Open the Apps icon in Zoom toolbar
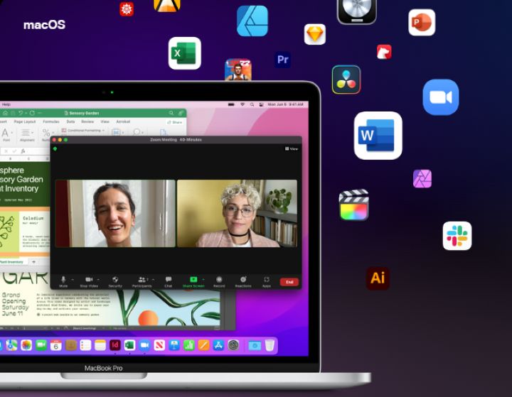Viewport: 512px width, 397px height. pyautogui.click(x=267, y=280)
